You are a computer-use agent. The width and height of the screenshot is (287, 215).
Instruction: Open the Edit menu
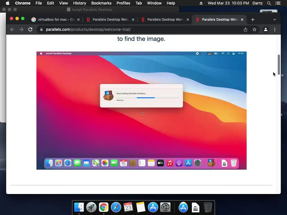click(x=50, y=3)
